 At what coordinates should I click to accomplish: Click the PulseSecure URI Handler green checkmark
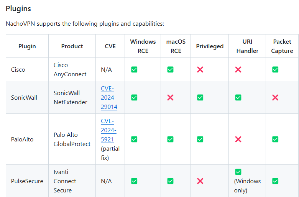[x=238, y=172]
